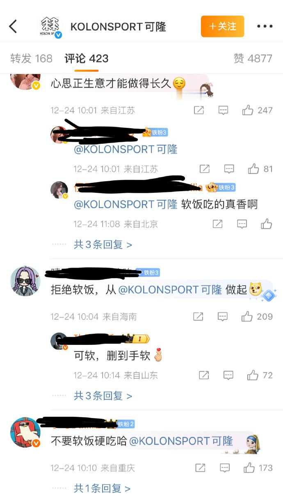The height and width of the screenshot is (501, 283).
Task: Expand 共3条回复 under the Beijing reply
Action: point(103,245)
